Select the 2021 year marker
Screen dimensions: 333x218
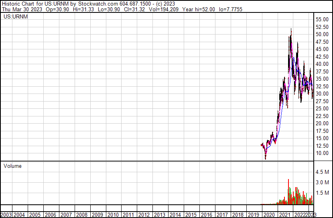click(x=284, y=215)
